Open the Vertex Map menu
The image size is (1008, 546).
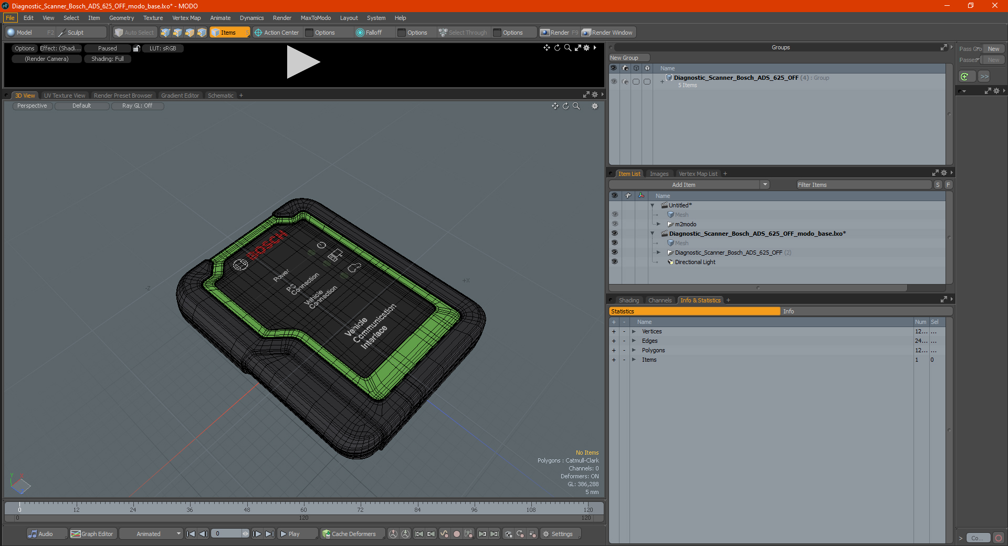[186, 18]
